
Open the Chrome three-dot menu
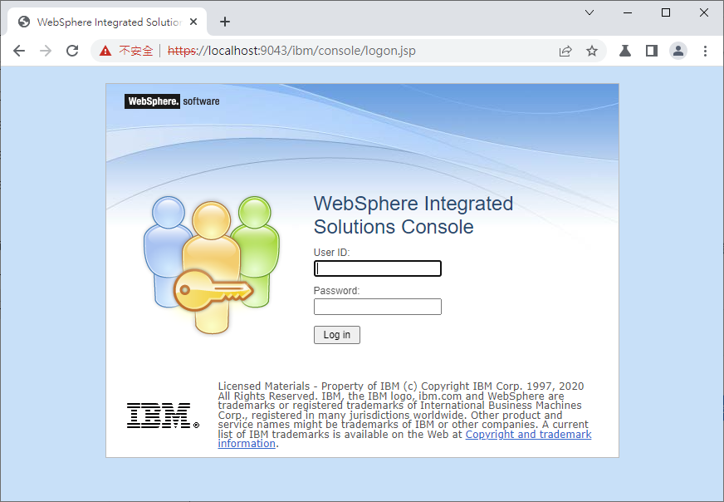coord(705,51)
